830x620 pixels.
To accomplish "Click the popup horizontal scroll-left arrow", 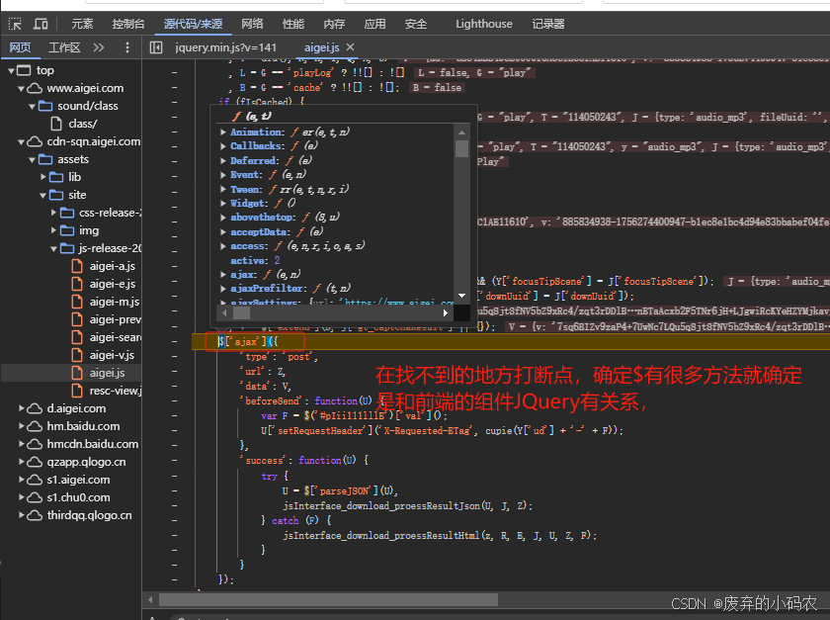I will (224, 313).
